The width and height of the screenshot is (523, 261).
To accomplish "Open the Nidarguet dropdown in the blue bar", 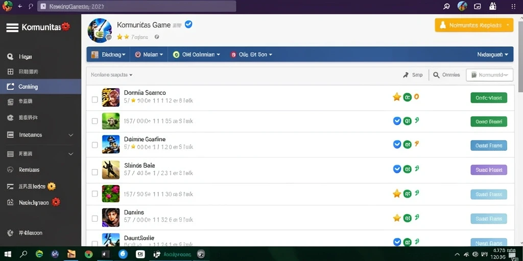I will 493,55.
